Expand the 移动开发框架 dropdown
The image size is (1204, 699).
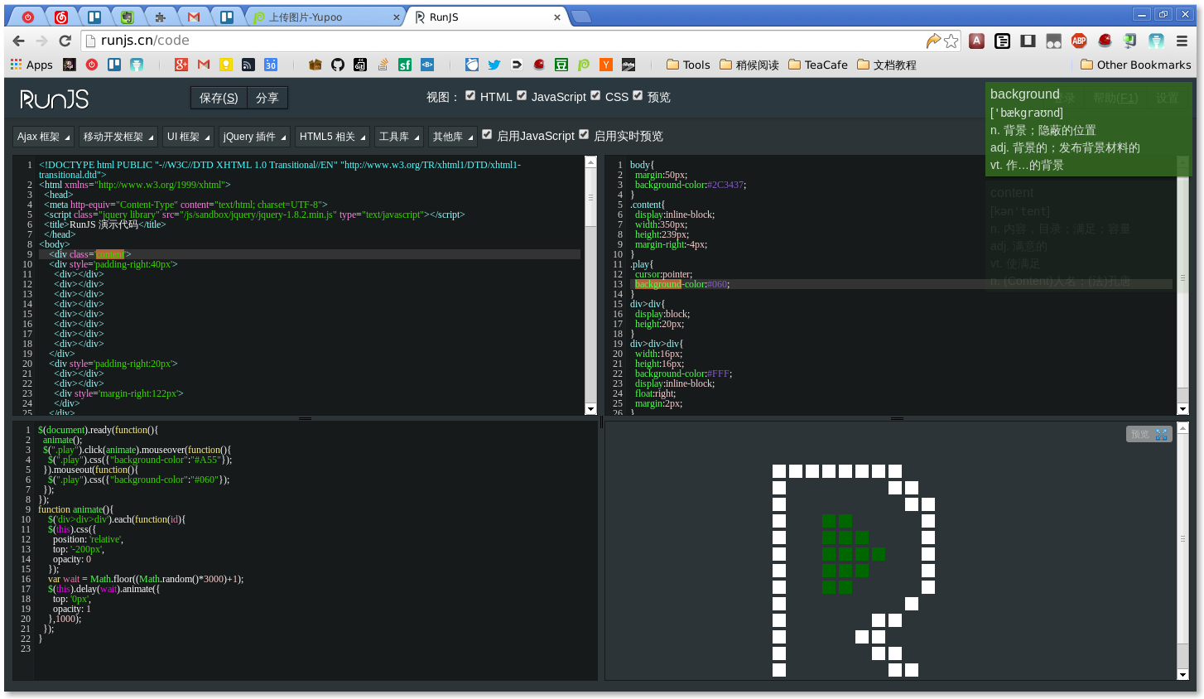[x=118, y=137]
